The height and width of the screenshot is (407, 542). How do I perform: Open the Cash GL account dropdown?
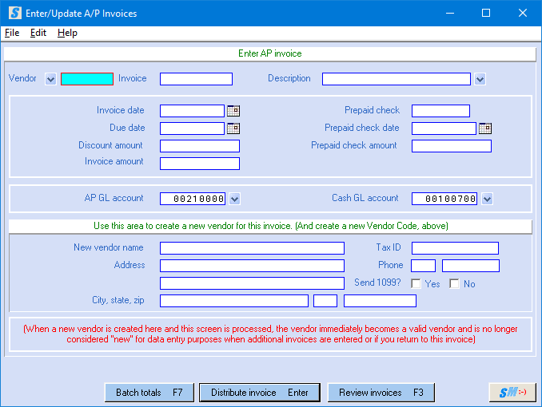(x=488, y=199)
